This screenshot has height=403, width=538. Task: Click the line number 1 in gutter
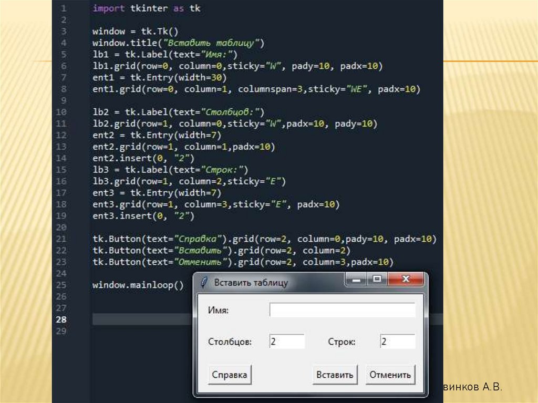tap(64, 8)
